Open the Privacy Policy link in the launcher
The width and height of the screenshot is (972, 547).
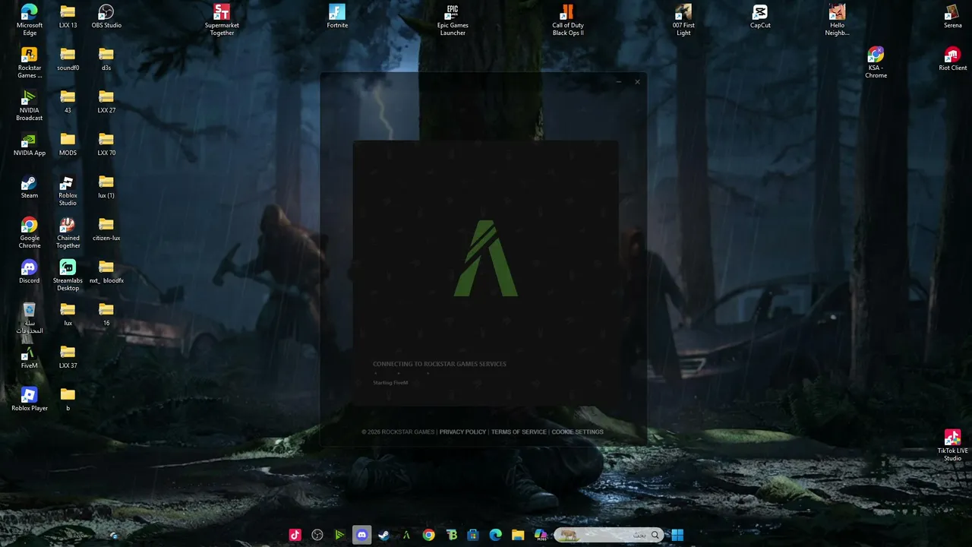tap(462, 432)
